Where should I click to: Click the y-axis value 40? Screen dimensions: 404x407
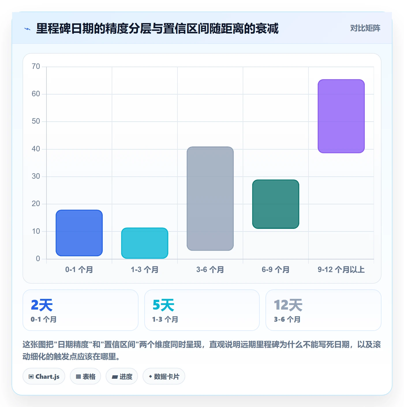[x=36, y=149]
